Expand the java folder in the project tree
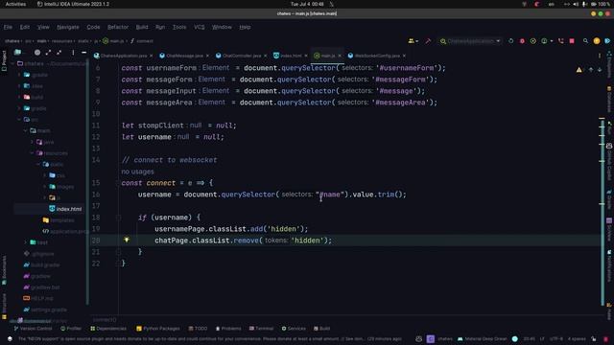614x345 pixels. click(x=32, y=142)
